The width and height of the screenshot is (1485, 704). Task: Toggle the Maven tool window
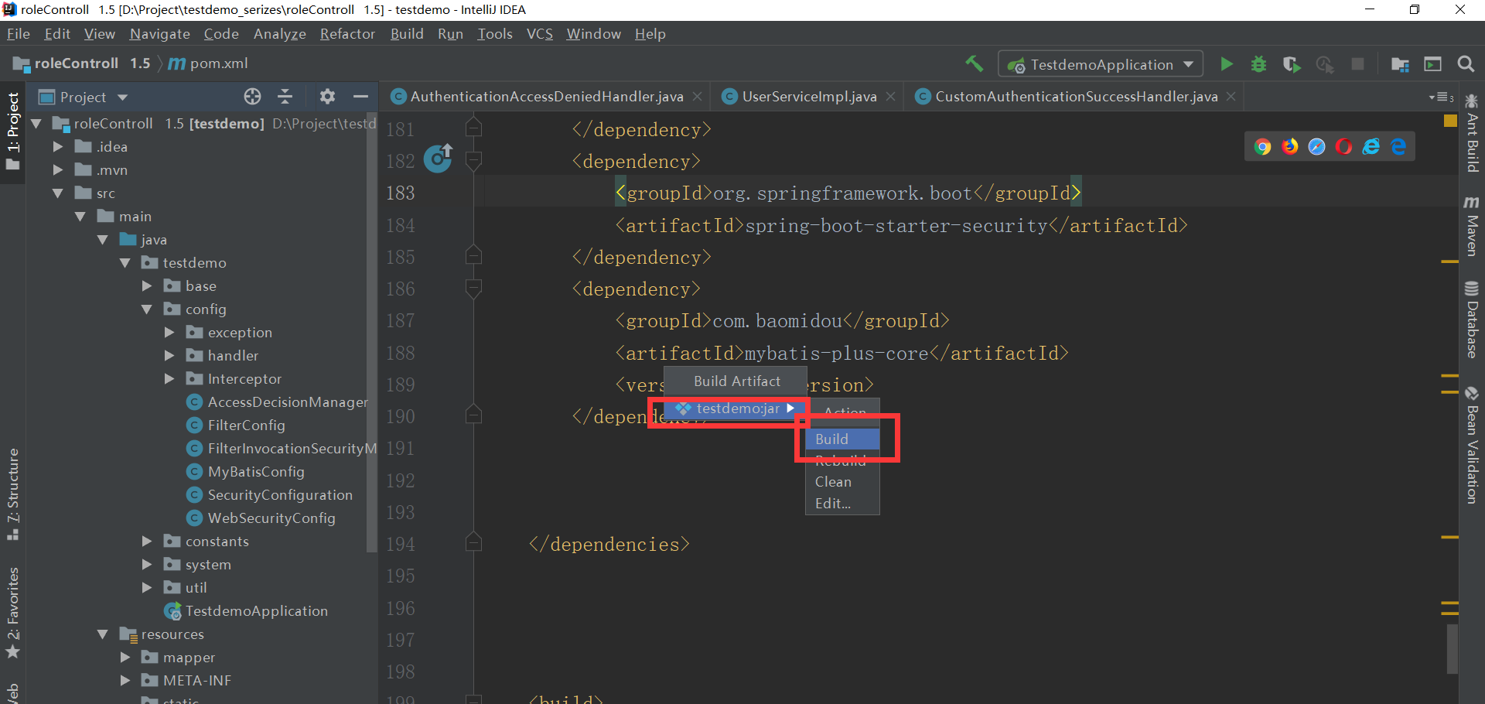(1472, 225)
